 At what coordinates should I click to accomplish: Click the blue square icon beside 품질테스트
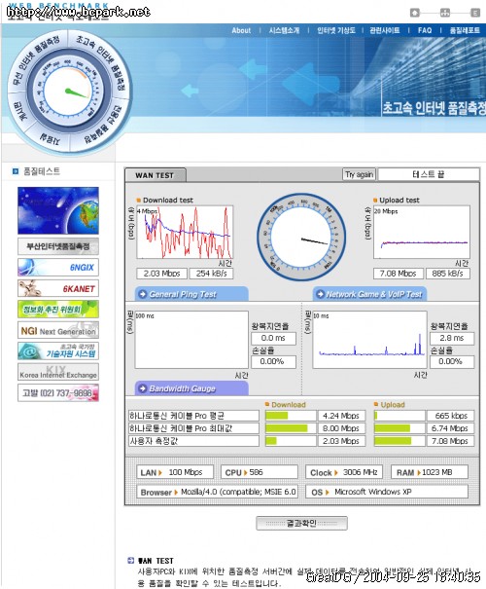click(x=16, y=171)
